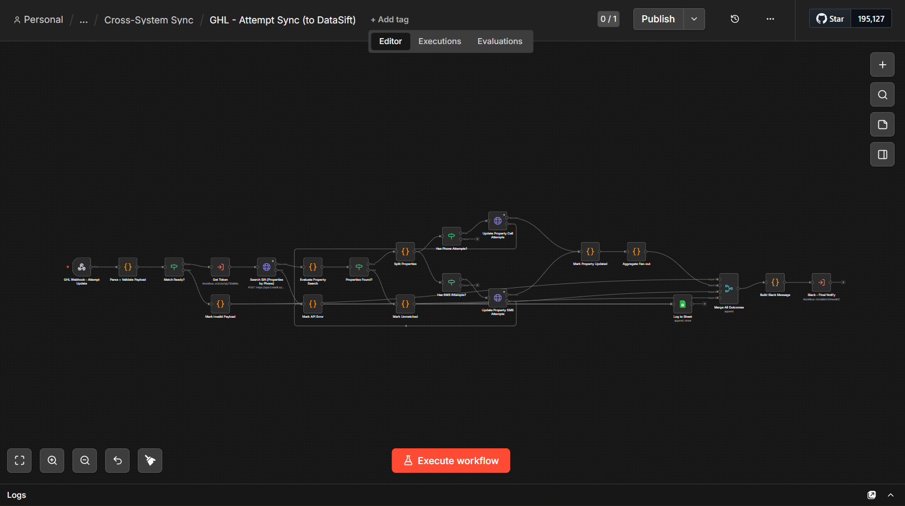This screenshot has width=905, height=506.
Task: Click + Add tag link
Action: (x=389, y=20)
